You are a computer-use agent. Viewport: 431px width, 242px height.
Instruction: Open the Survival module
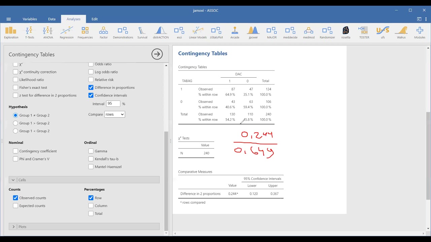coord(142,33)
